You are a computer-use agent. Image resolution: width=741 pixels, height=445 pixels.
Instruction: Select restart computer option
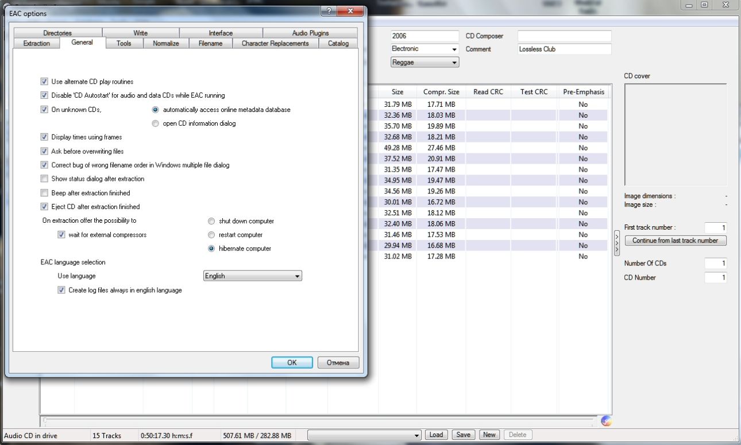(211, 235)
